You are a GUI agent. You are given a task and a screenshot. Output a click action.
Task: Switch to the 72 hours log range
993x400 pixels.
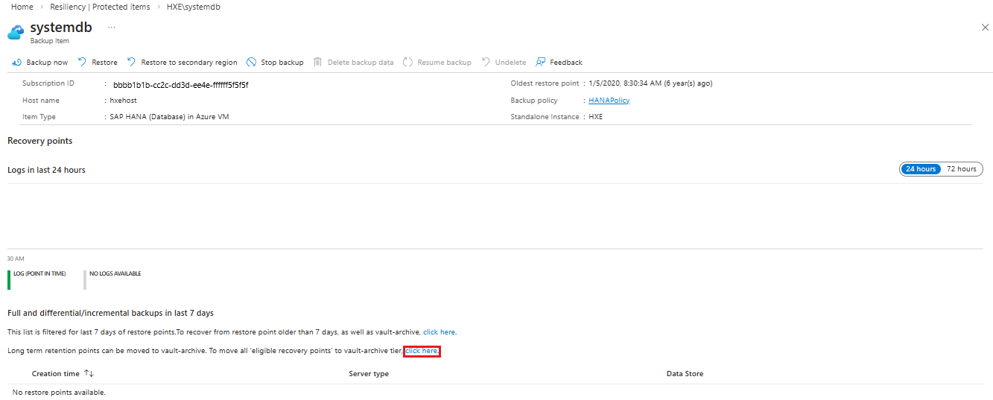(961, 169)
